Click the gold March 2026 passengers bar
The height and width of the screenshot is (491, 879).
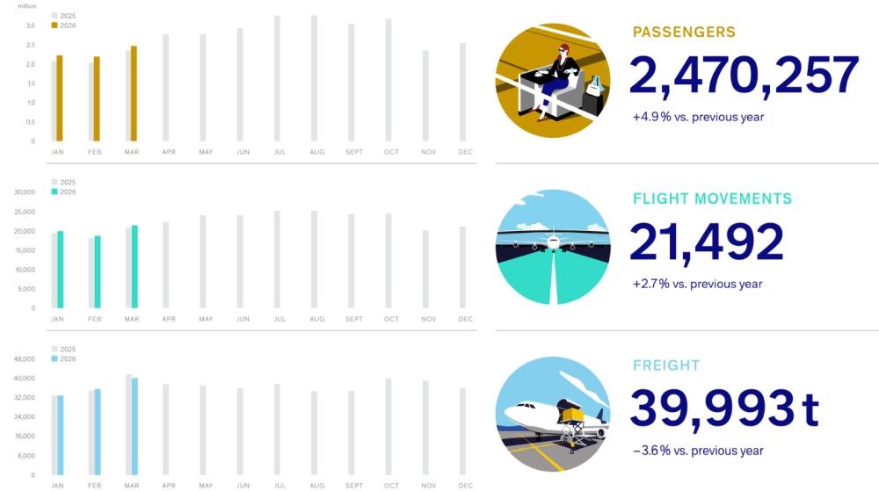134,94
